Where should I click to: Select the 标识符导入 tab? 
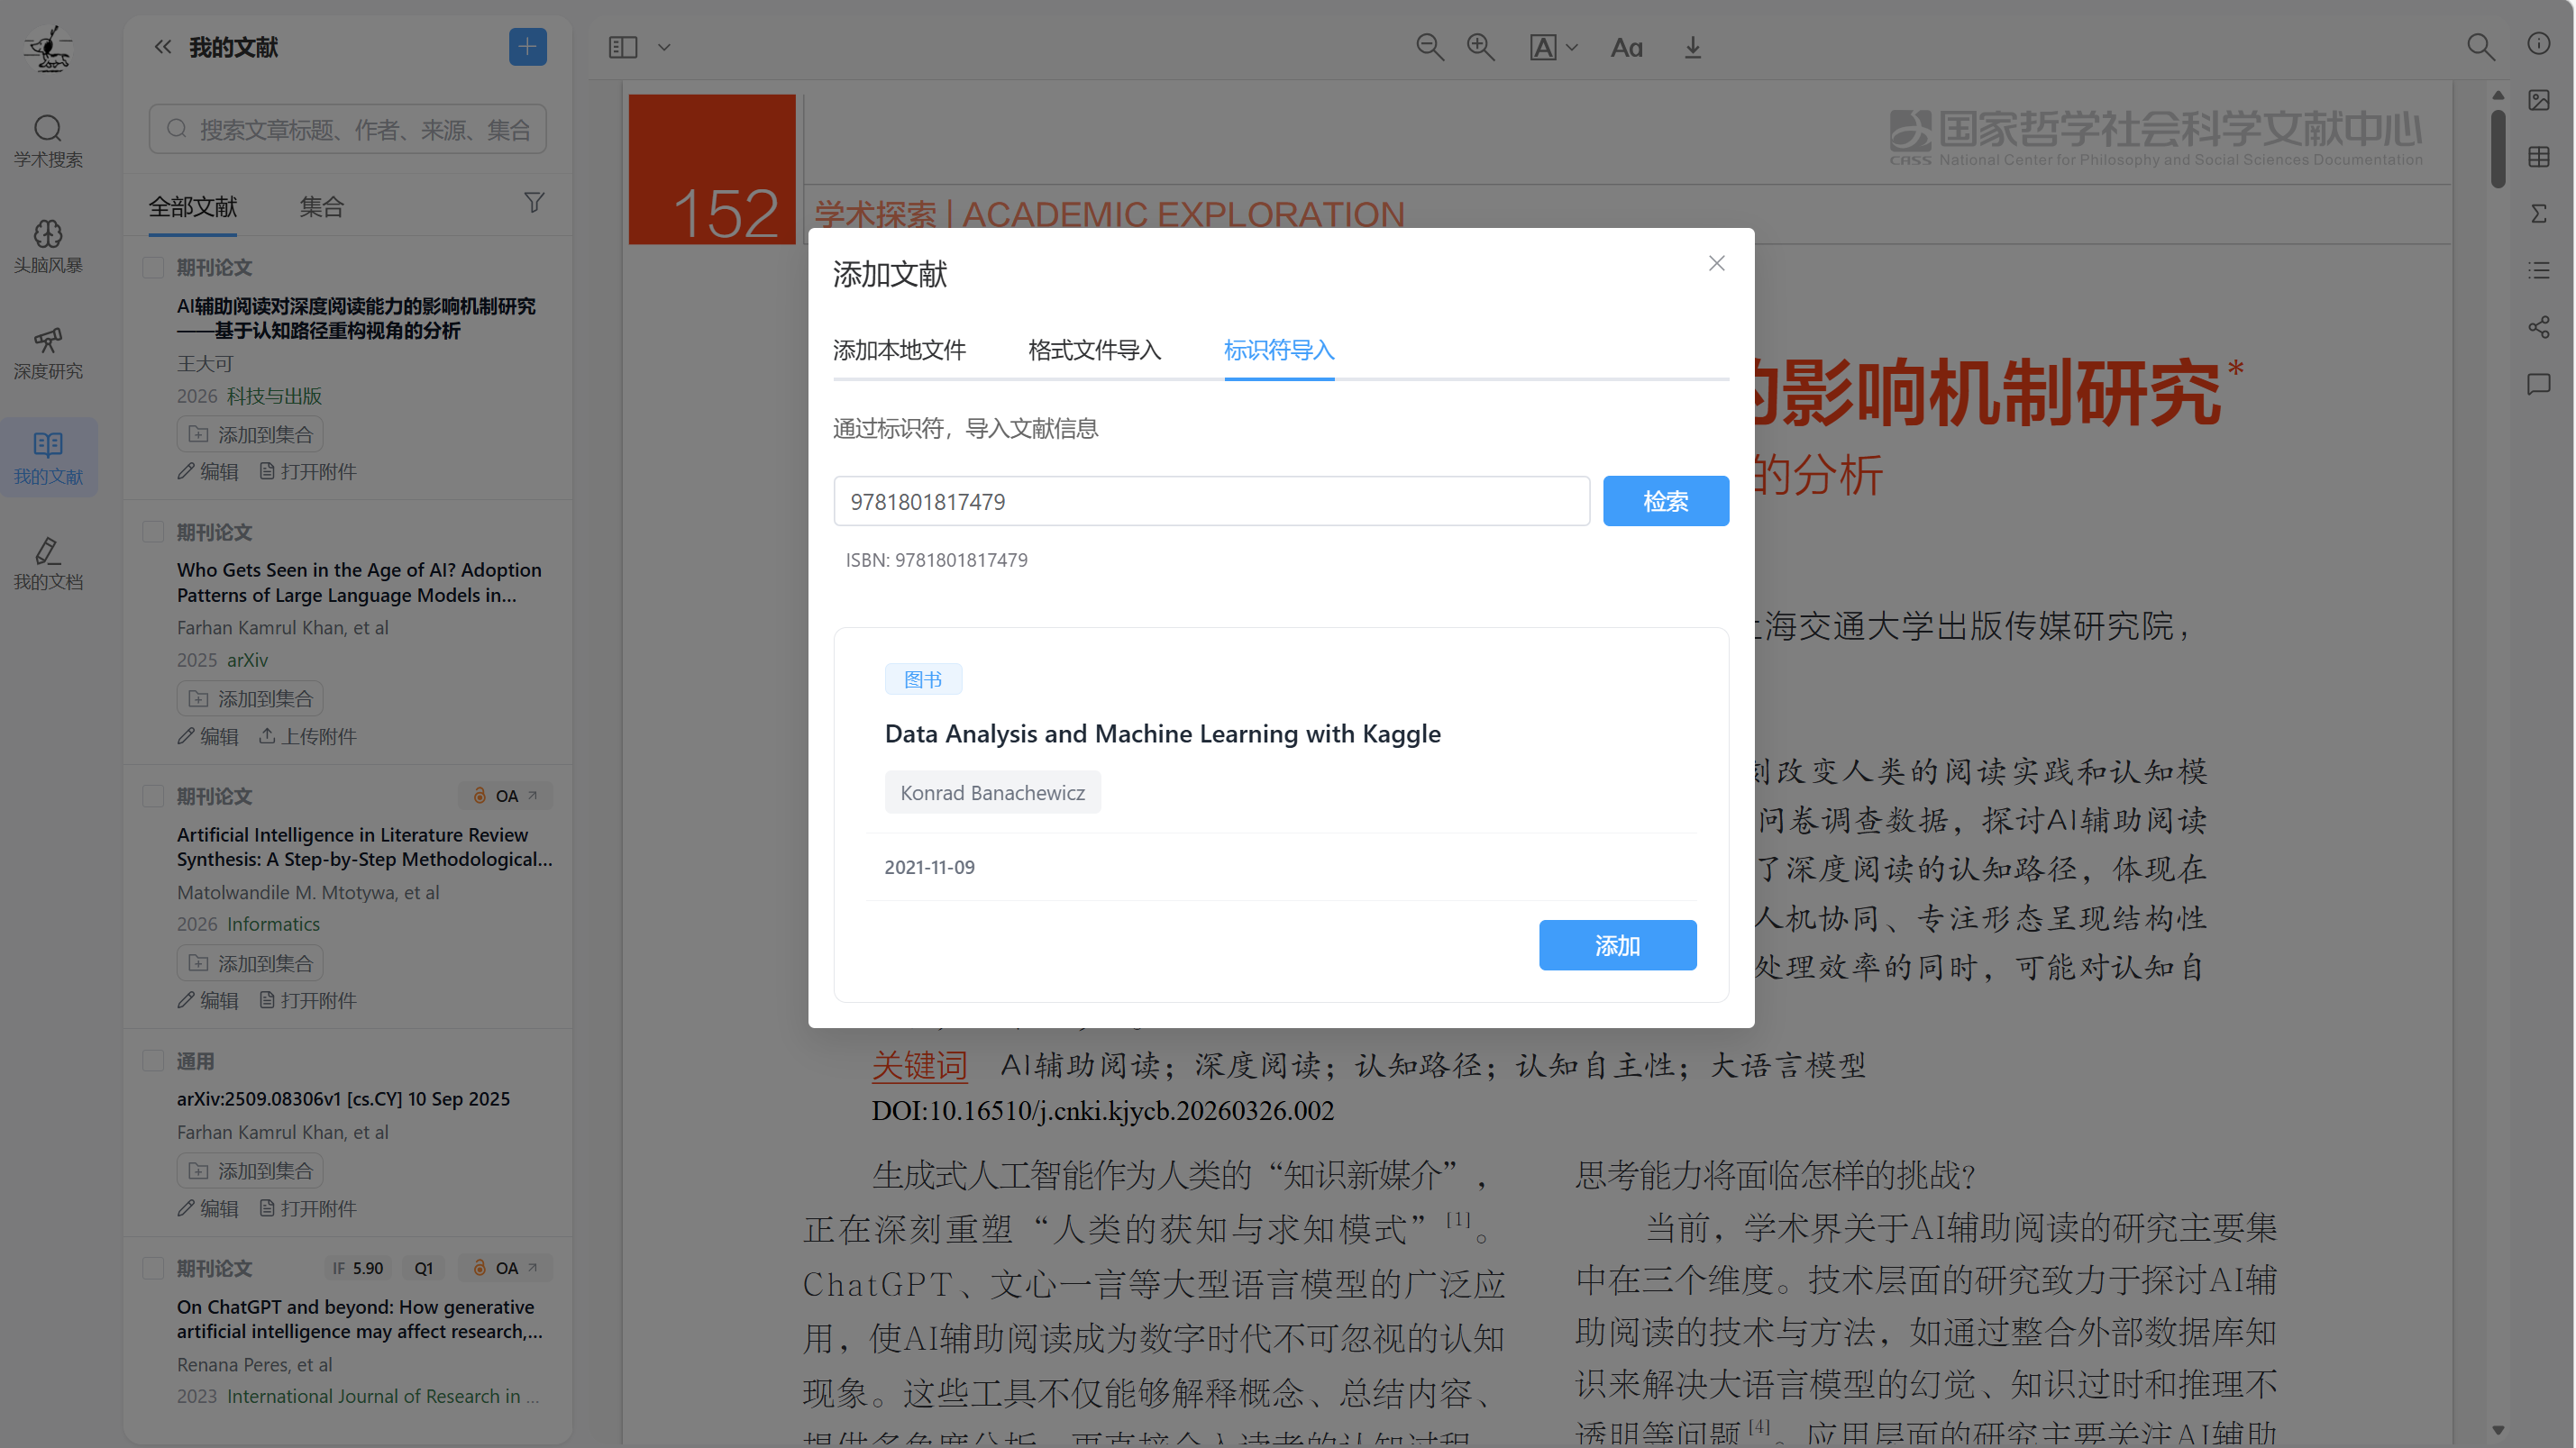click(x=1279, y=350)
